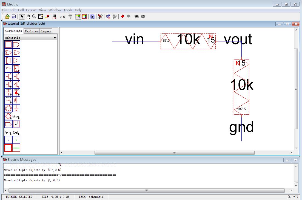The image size is (302, 200).
Task: Select the square buffer component
Action: 8,44
